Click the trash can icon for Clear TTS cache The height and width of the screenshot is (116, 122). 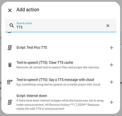[x=10, y=65]
